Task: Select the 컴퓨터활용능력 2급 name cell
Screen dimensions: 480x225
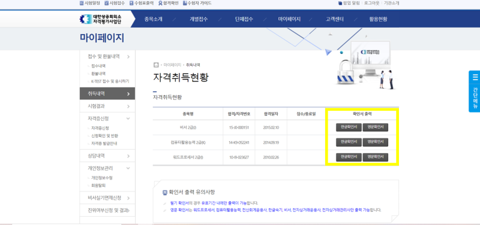Action: 188,142
